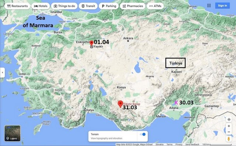The width and height of the screenshot is (236, 146).
Task: Click the Ankara city label
Action: click(x=128, y=38)
